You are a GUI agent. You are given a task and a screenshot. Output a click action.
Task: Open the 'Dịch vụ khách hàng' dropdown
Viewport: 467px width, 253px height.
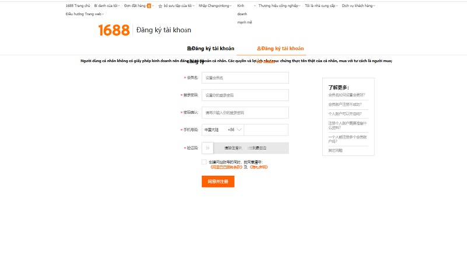coord(358,6)
